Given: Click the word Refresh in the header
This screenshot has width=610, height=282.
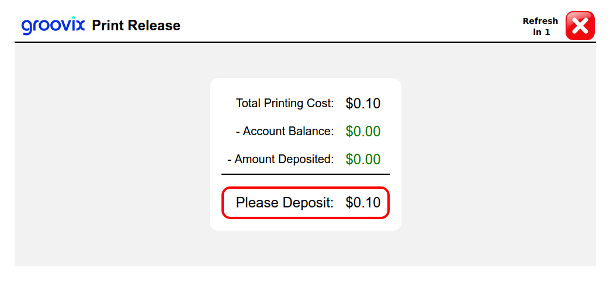Looking at the screenshot, I should pos(540,21).
